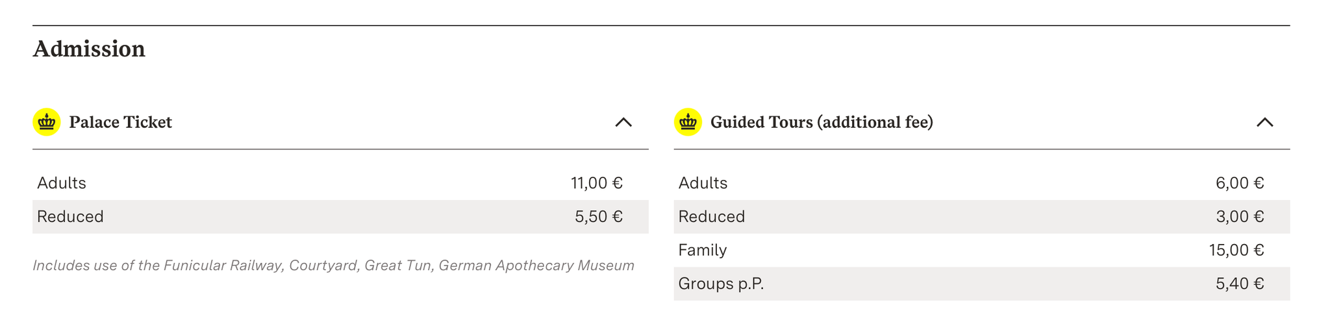This screenshot has width=1330, height=333.
Task: Select the 6,00 € guided tour price
Action: pos(1240,183)
